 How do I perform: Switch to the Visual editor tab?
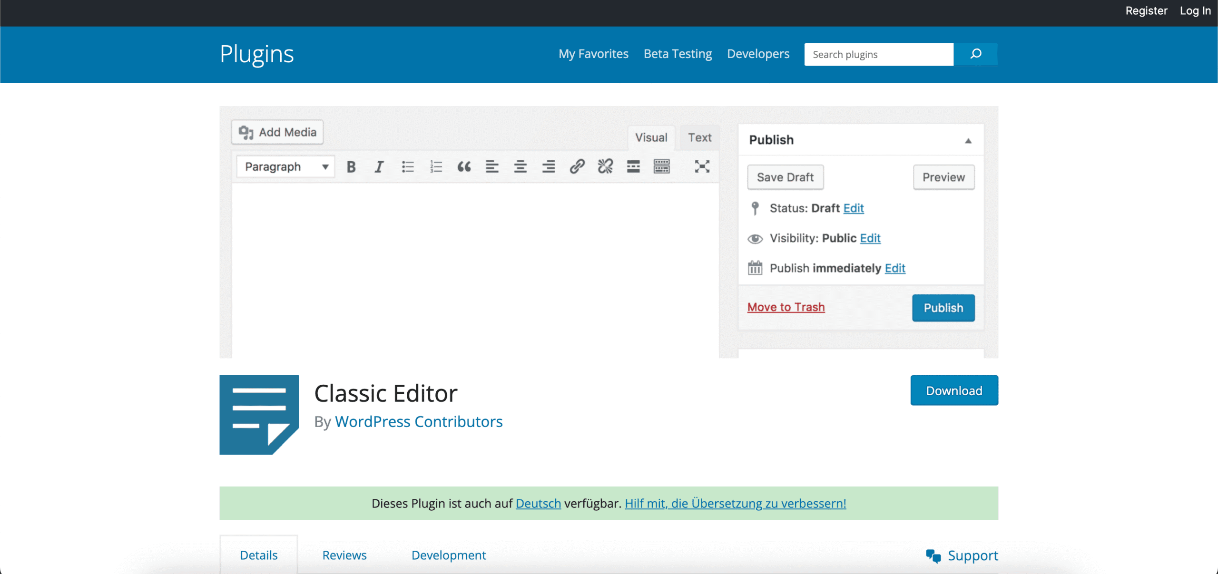(x=651, y=137)
